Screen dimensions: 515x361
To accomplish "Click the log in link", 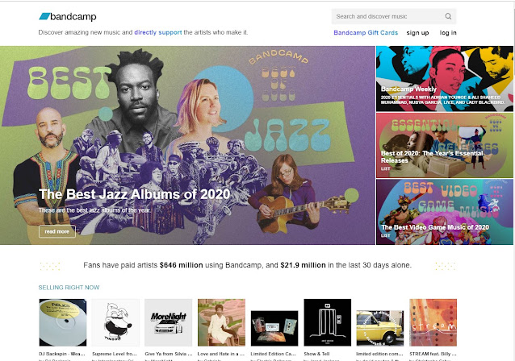I will pyautogui.click(x=448, y=32).
